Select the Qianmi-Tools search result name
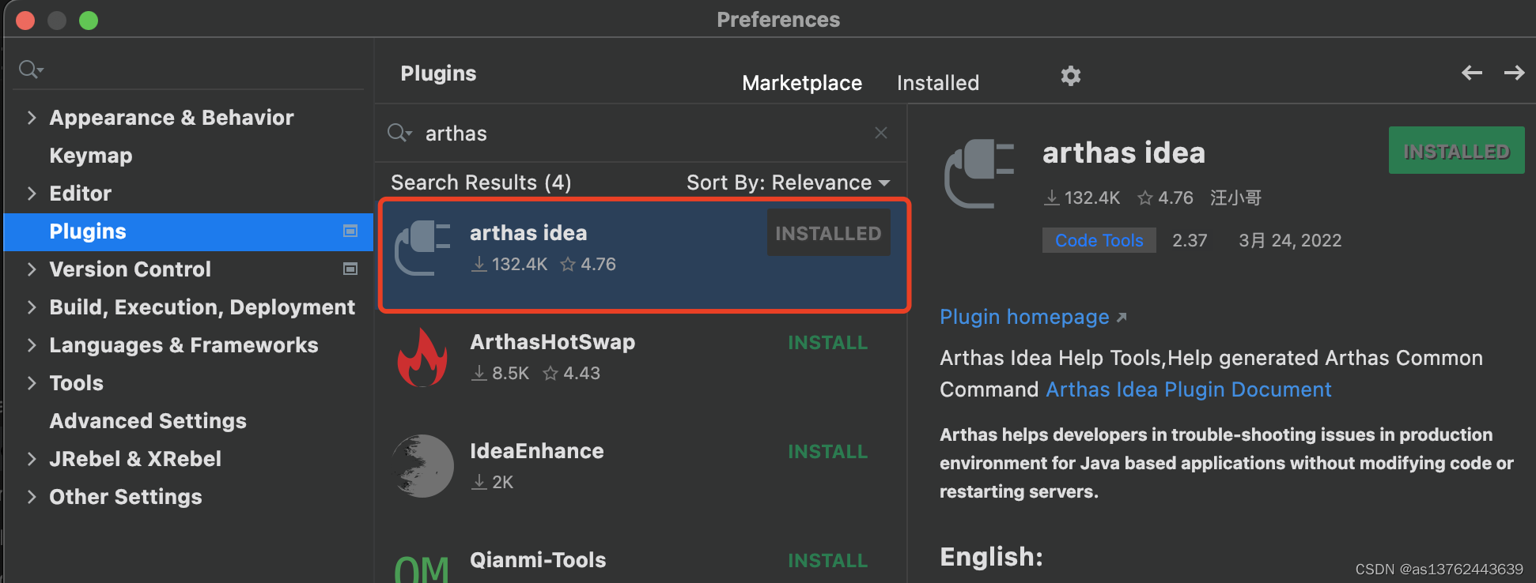 tap(538, 560)
